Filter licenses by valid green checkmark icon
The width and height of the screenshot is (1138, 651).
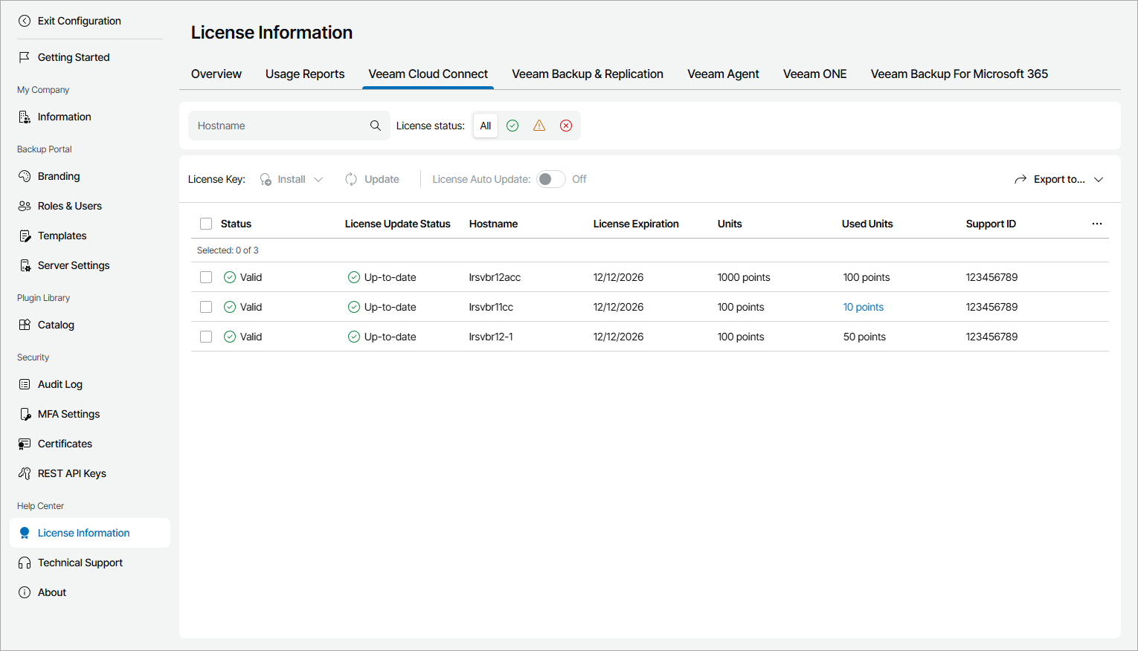512,126
